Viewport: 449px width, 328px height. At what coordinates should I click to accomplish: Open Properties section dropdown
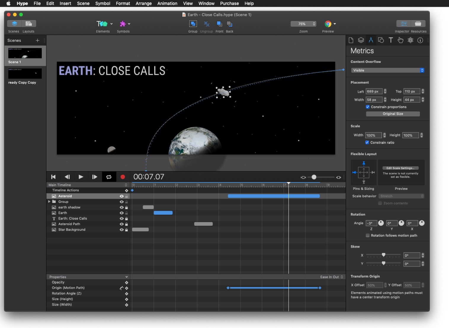click(88, 277)
